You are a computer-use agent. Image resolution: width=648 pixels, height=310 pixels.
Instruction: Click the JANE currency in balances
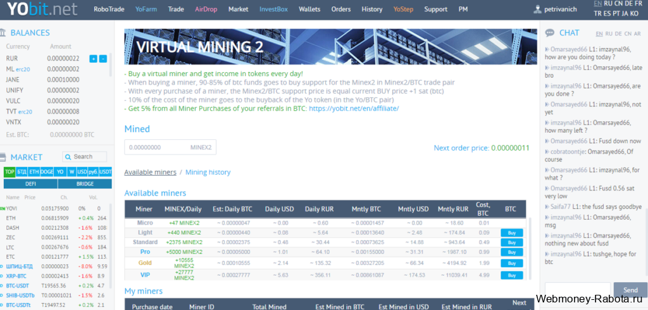click(x=13, y=80)
